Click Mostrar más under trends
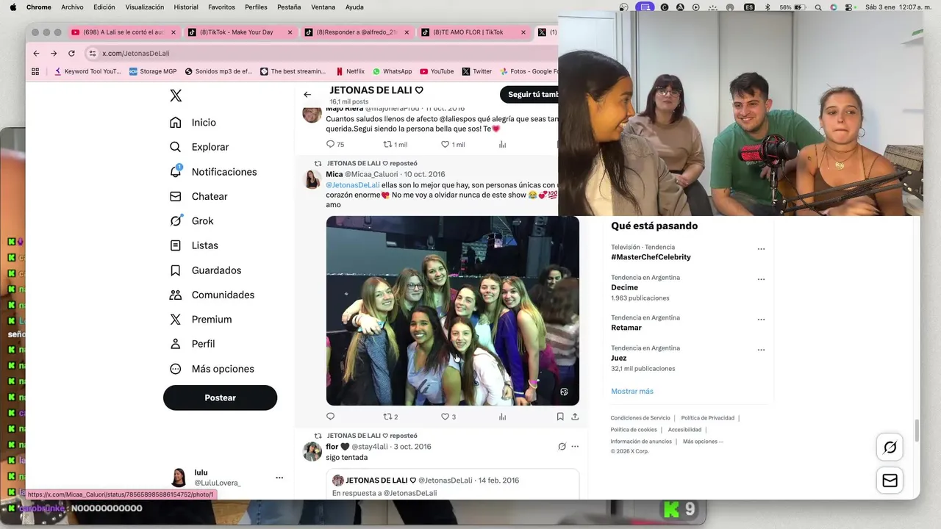The width and height of the screenshot is (941, 529). click(x=632, y=392)
